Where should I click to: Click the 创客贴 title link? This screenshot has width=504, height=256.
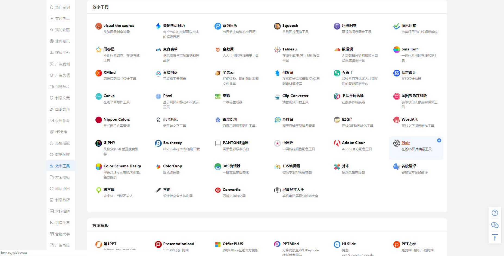(288, 72)
